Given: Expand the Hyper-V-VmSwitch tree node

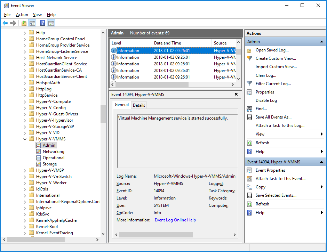Looking at the screenshot, I should (25, 177).
